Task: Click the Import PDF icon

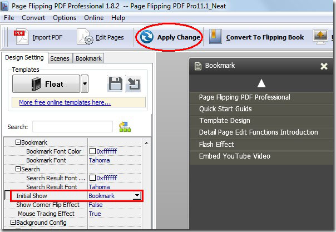Action: [21, 37]
